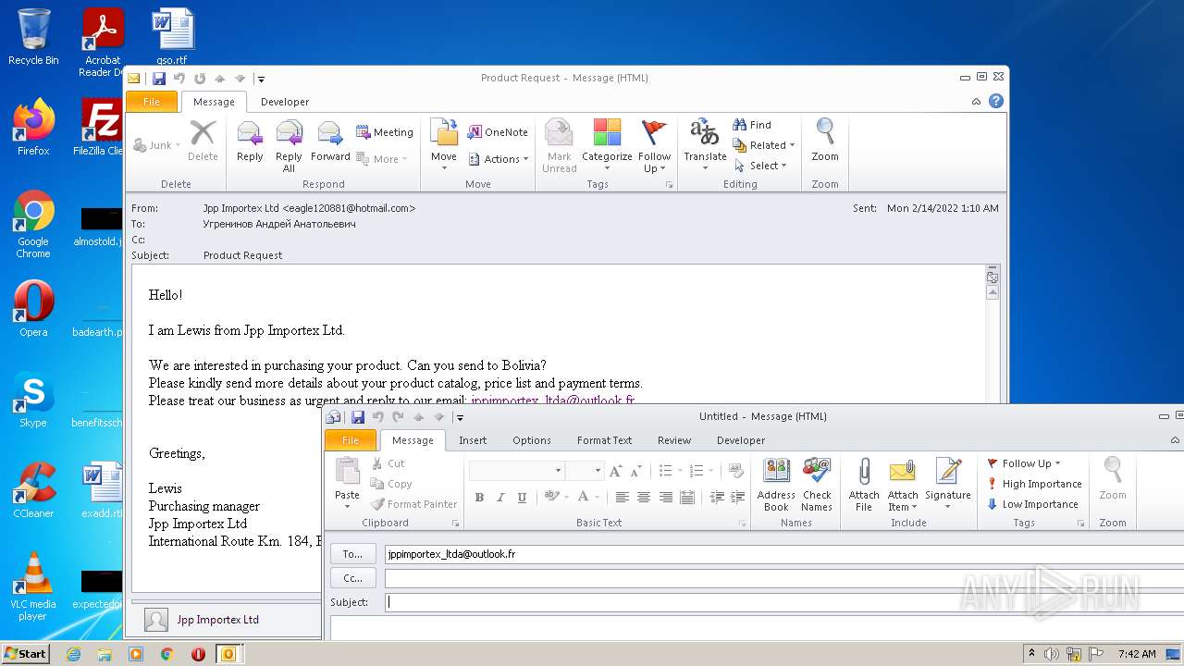Click the Outlook Help question mark icon

(996, 102)
